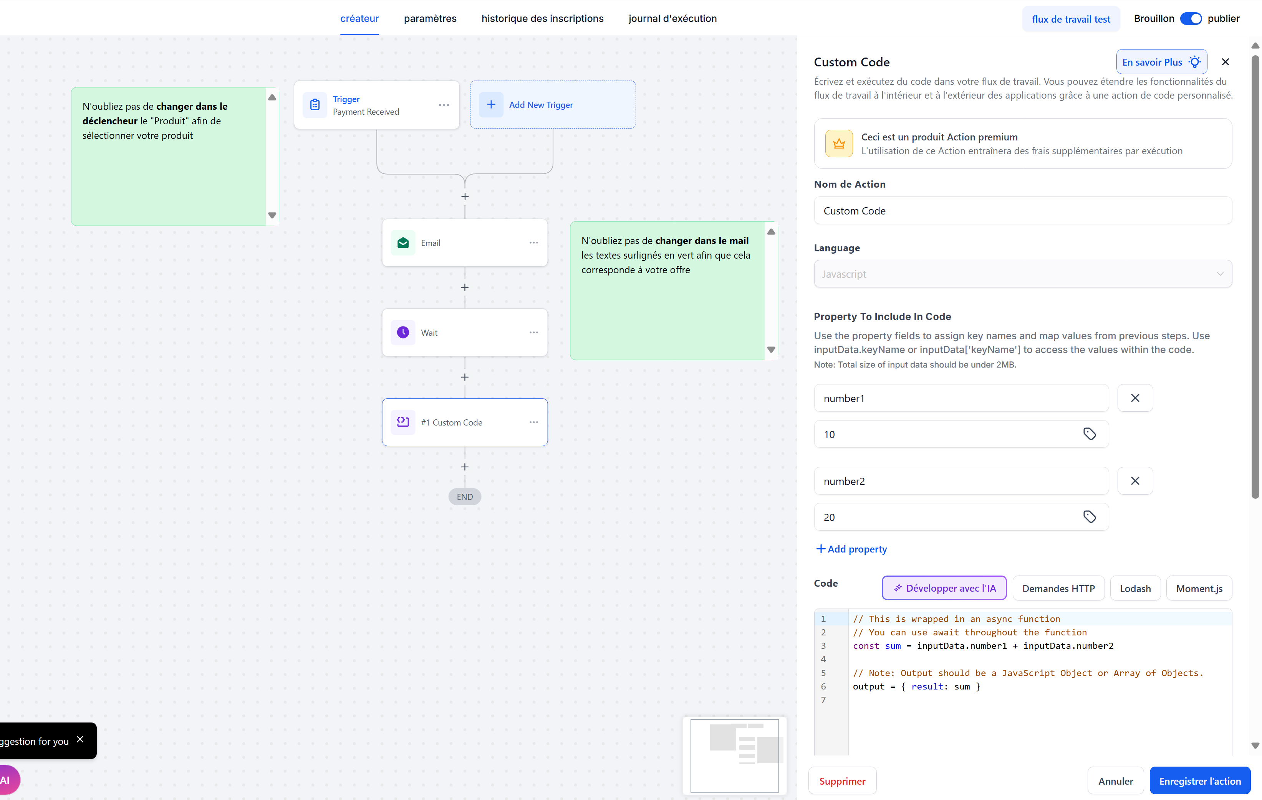1262x800 pixels.
Task: Add a step between Email and Wait
Action: point(465,287)
